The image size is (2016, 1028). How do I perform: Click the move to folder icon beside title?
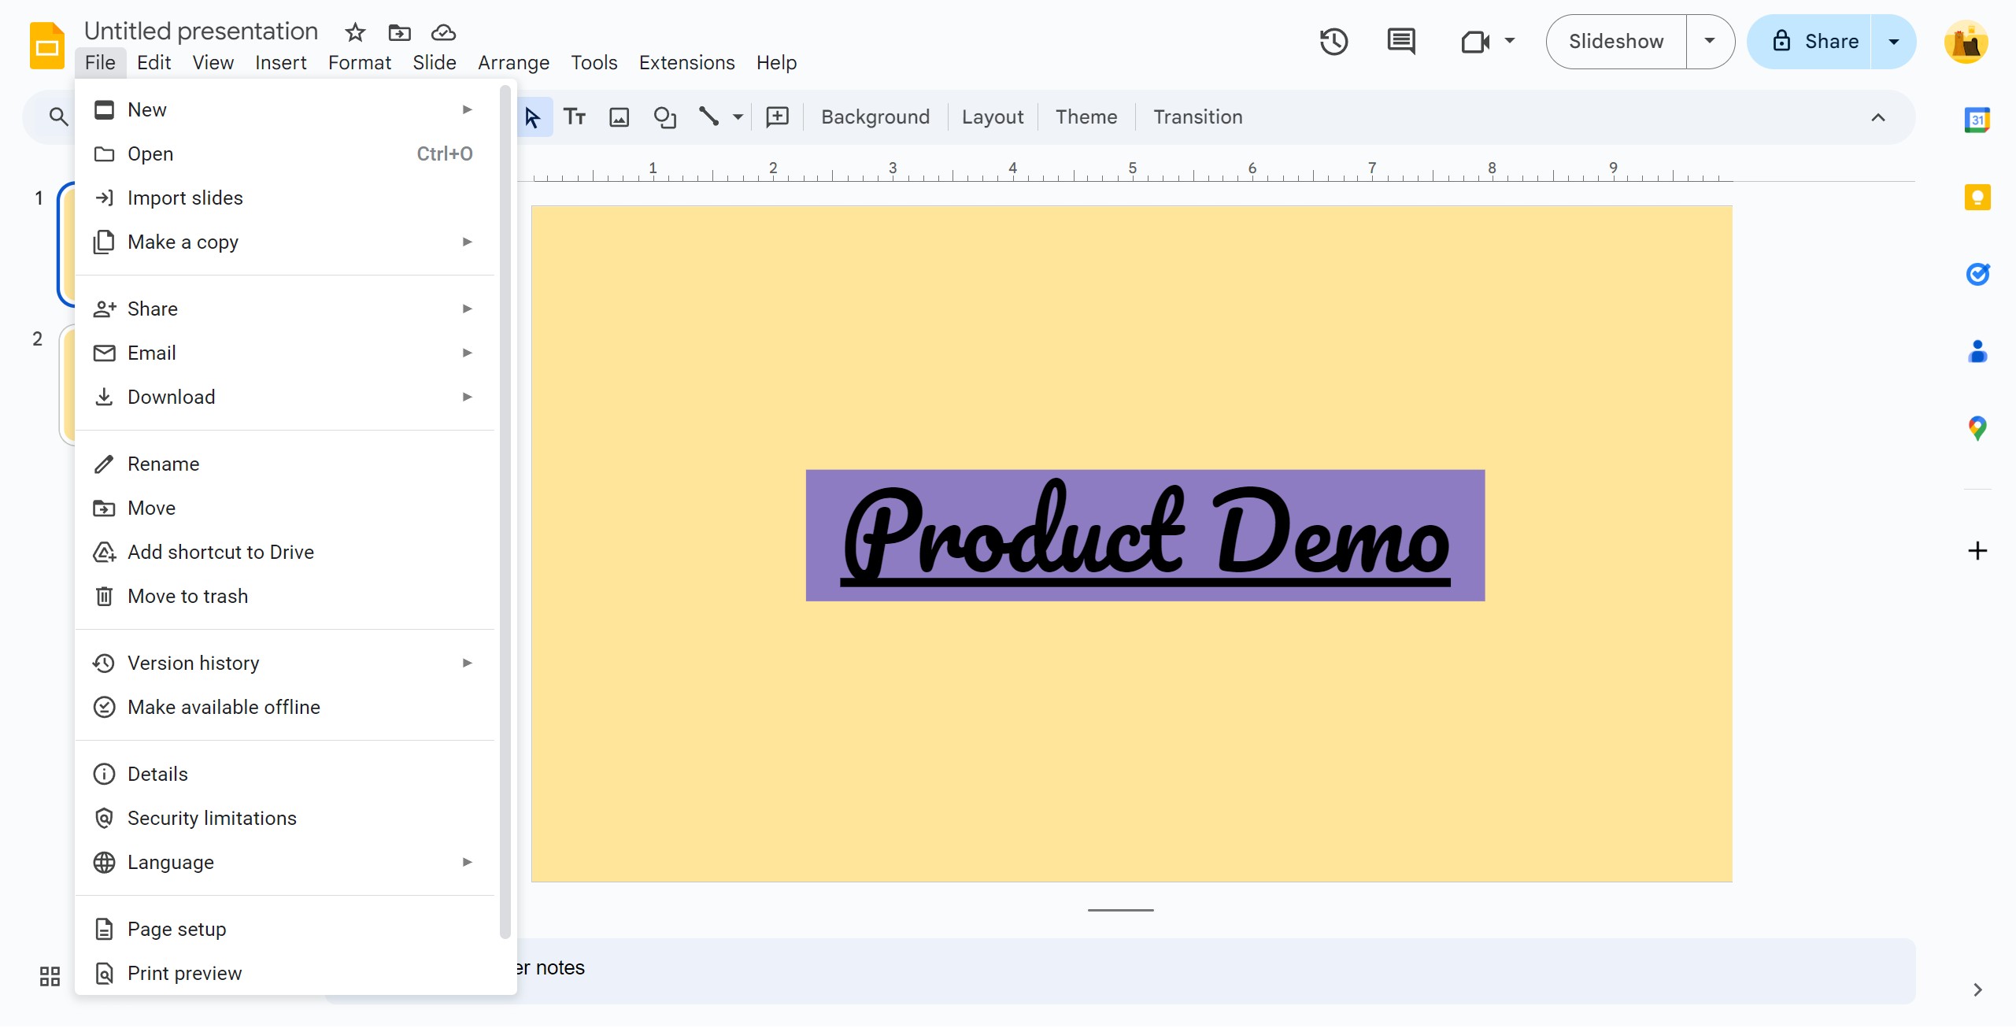coord(400,32)
